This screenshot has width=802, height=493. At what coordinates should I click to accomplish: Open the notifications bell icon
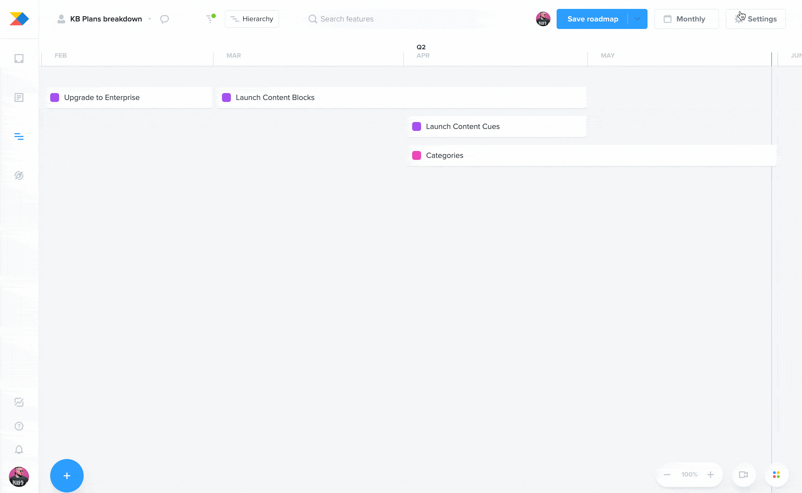19,450
